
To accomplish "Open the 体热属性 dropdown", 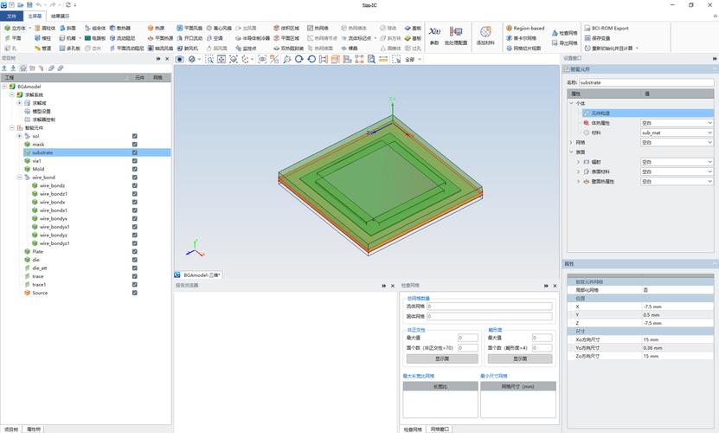I will tap(677, 123).
